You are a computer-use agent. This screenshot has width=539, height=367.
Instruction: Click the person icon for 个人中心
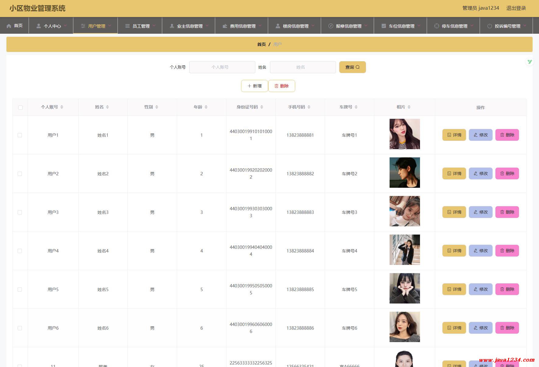click(39, 26)
